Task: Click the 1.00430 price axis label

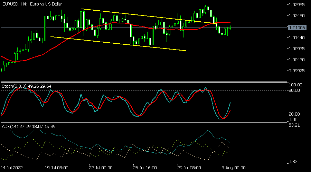Action: click(297, 60)
